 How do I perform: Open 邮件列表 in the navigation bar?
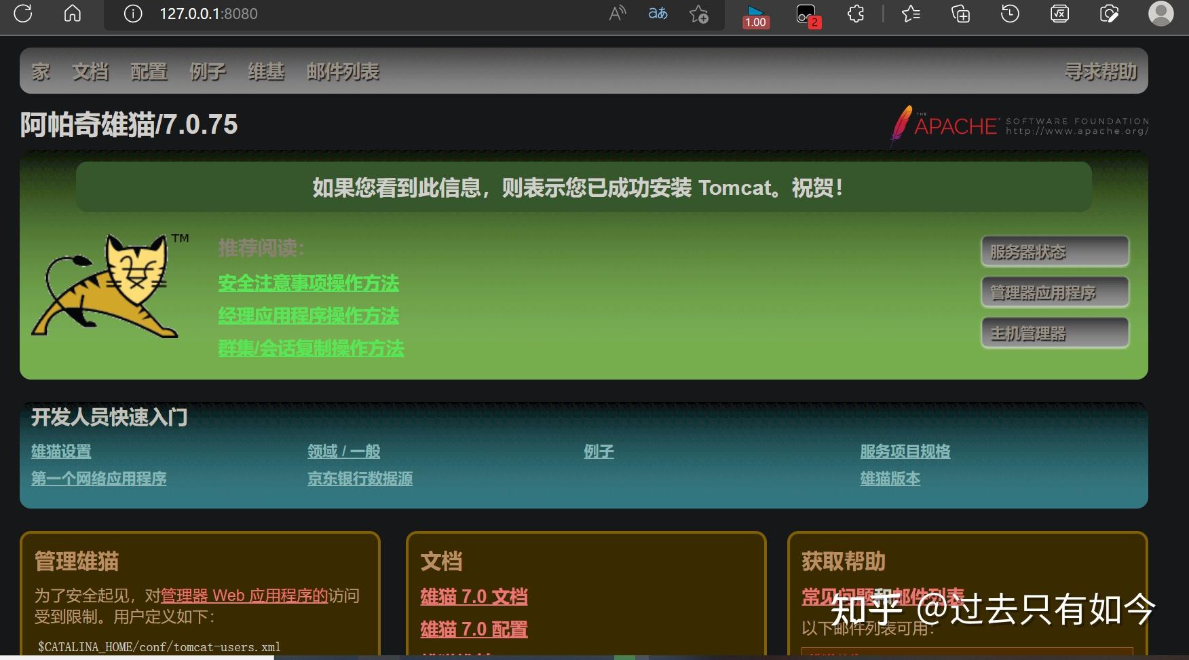pyautogui.click(x=343, y=71)
